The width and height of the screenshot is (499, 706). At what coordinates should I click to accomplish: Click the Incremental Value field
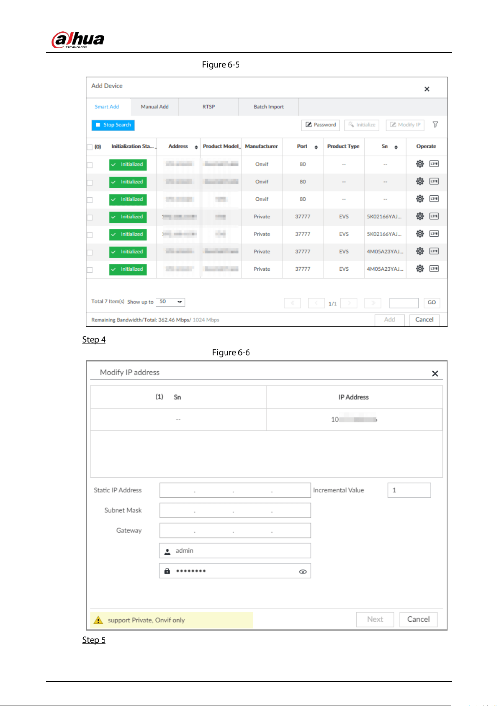tap(409, 490)
